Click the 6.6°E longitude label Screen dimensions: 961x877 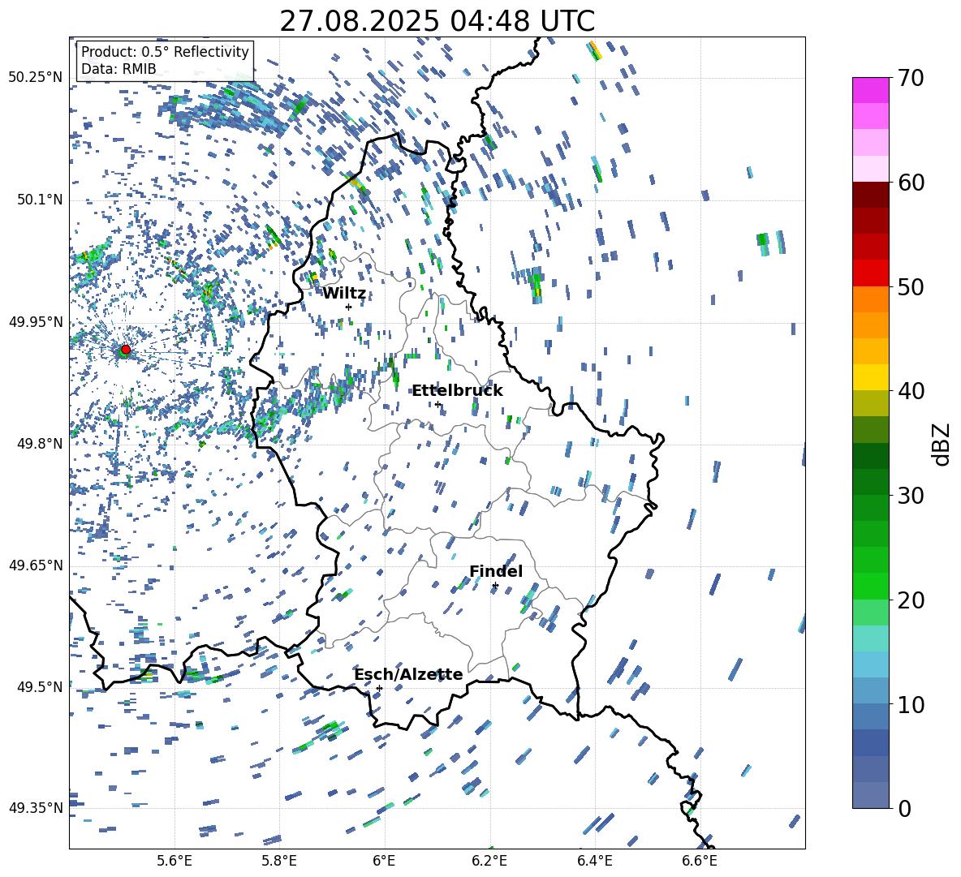pos(700,861)
